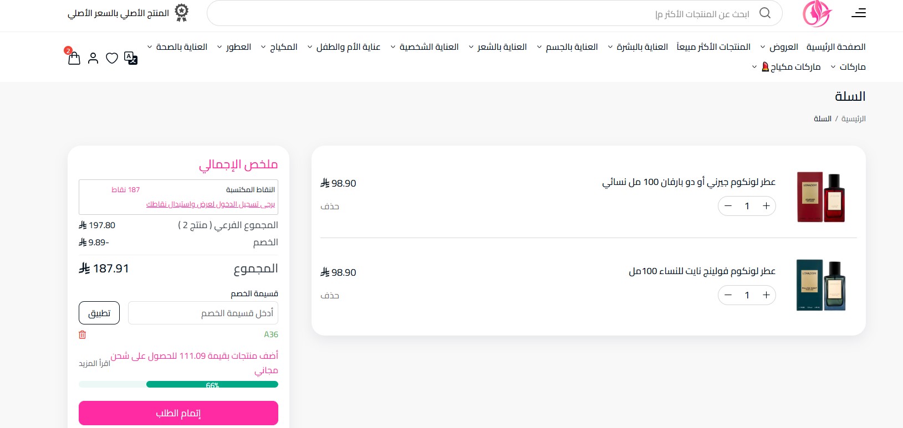The image size is (903, 428).
Task: Open the wishlist heart icon
Action: point(112,58)
